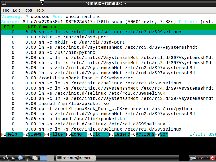Select row 'sh -c /usr/bin/pythno'
The height and width of the screenshot is (162, 216).
click(109, 52)
